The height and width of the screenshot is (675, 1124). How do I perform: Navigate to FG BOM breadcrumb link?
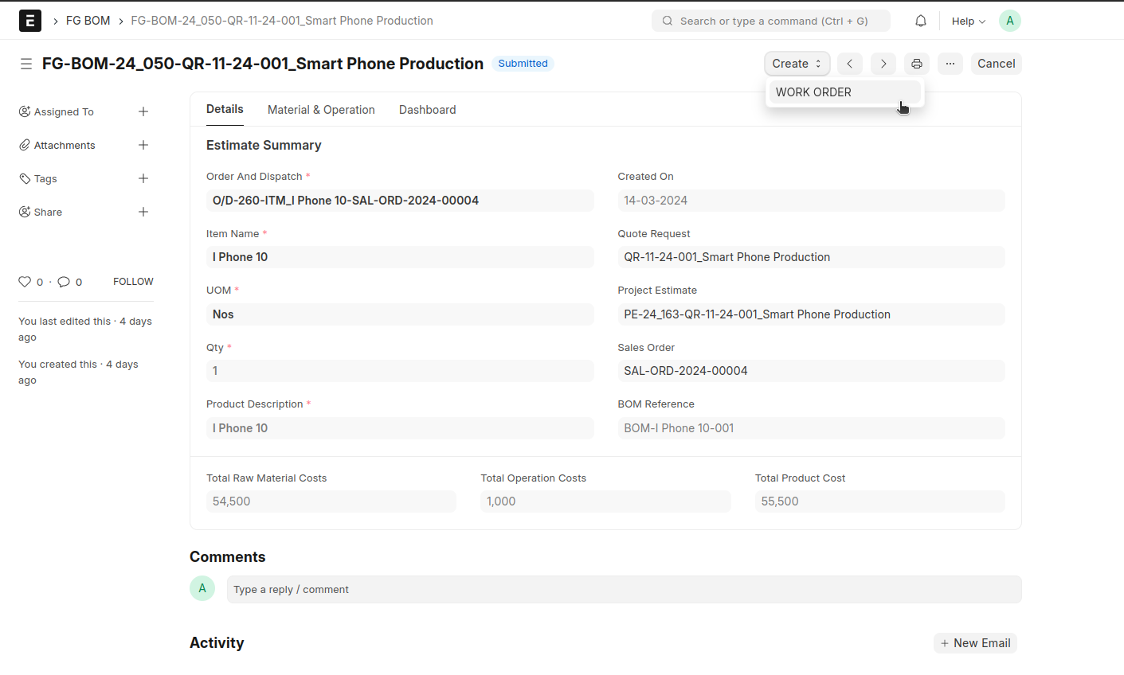pos(88,21)
